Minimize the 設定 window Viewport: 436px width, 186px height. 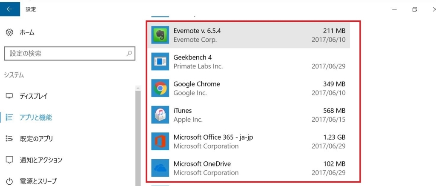pos(394,9)
